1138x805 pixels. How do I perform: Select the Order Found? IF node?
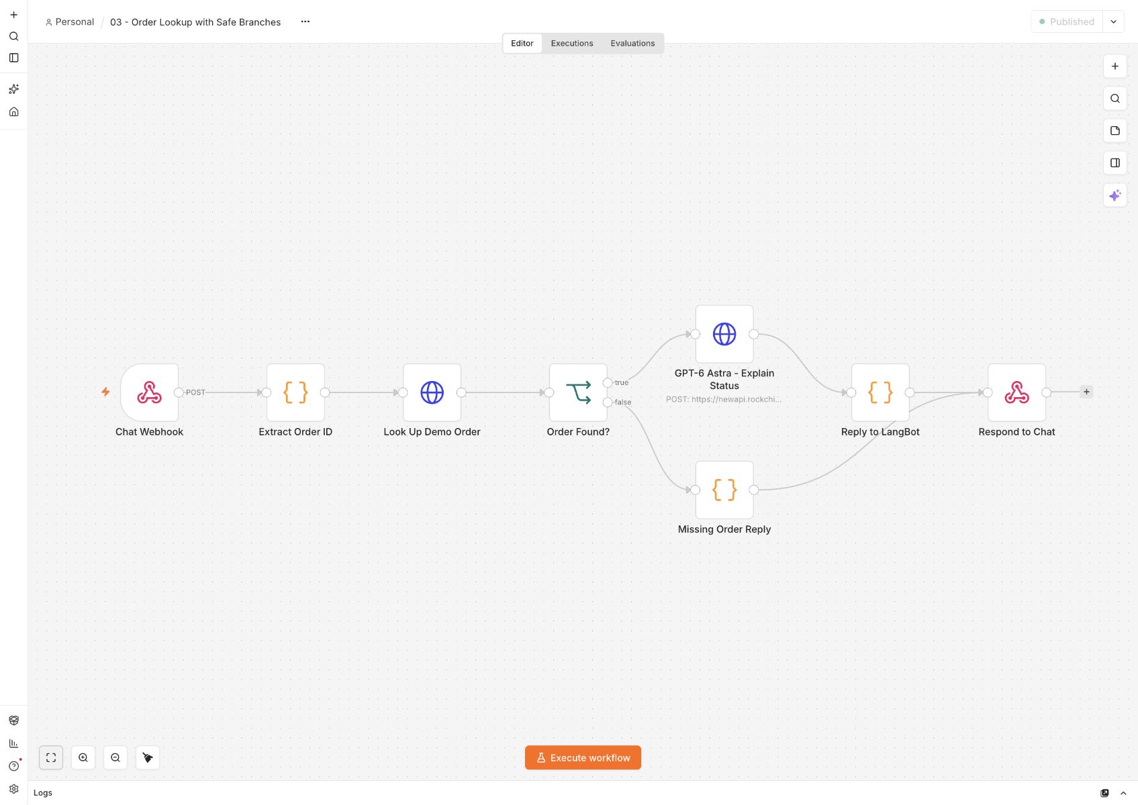pos(578,392)
